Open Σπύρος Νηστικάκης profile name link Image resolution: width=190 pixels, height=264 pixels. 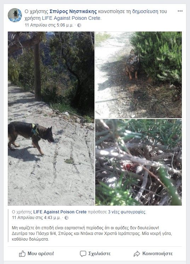(73, 11)
